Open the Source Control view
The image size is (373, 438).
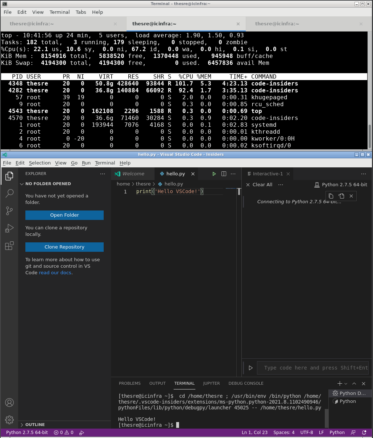click(x=9, y=211)
